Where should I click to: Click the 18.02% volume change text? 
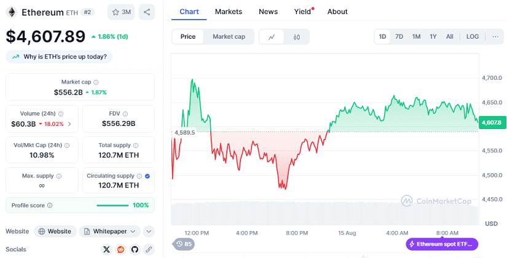(x=51, y=124)
